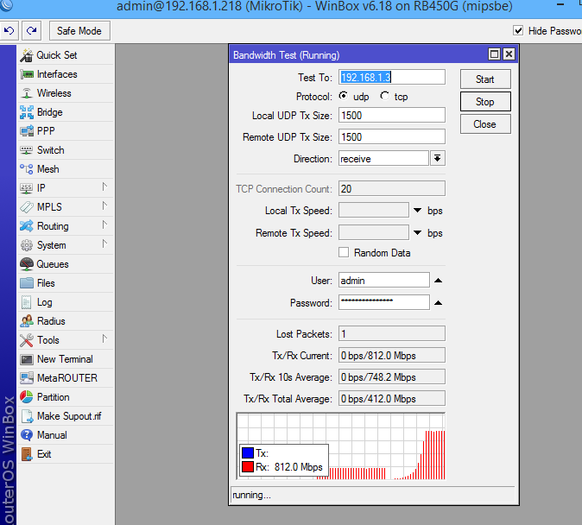Select the tcp protocol radio button
Image resolution: width=582 pixels, height=525 pixels.
point(384,96)
